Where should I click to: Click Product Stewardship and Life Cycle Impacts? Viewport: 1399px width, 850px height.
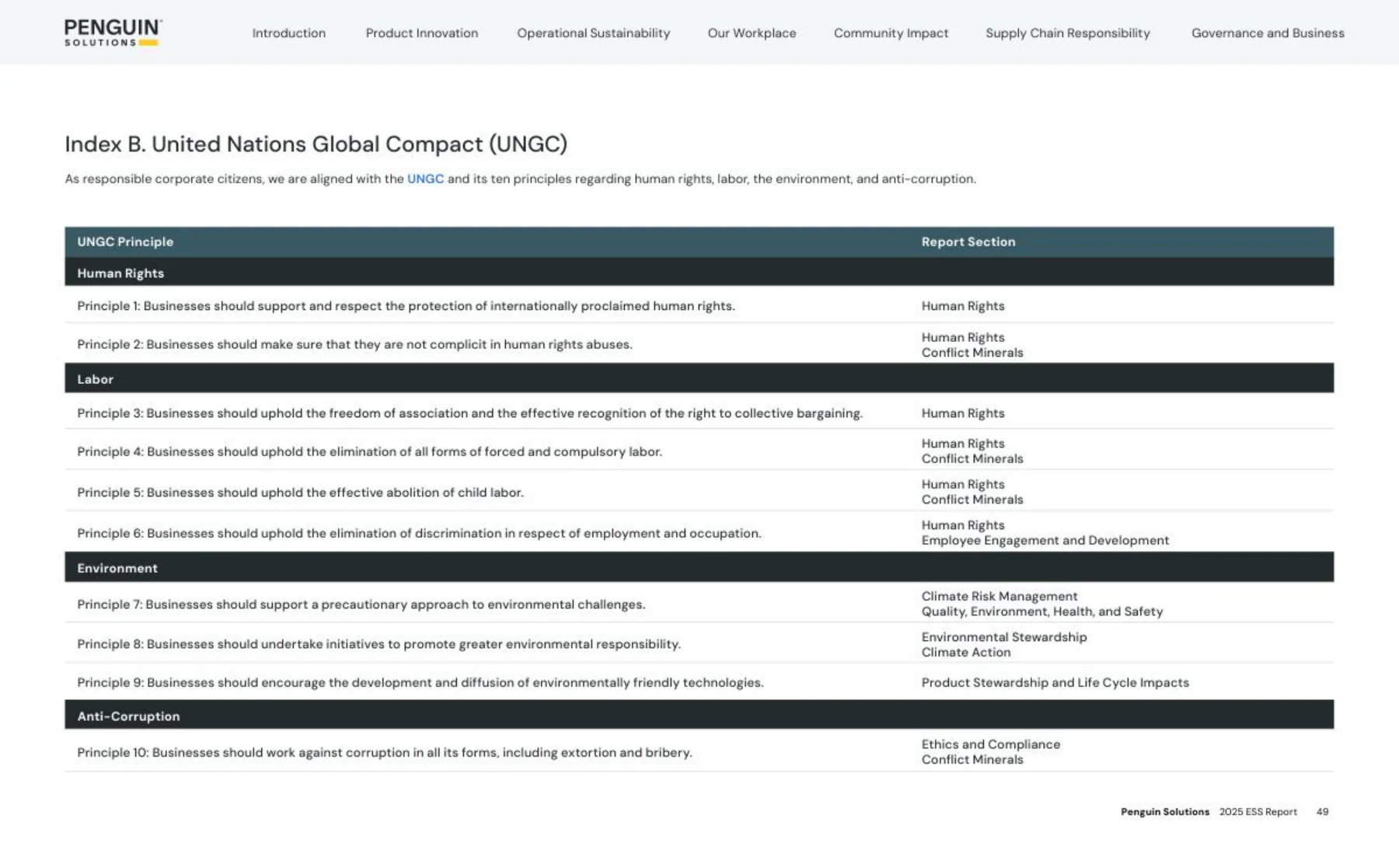[x=1055, y=682]
